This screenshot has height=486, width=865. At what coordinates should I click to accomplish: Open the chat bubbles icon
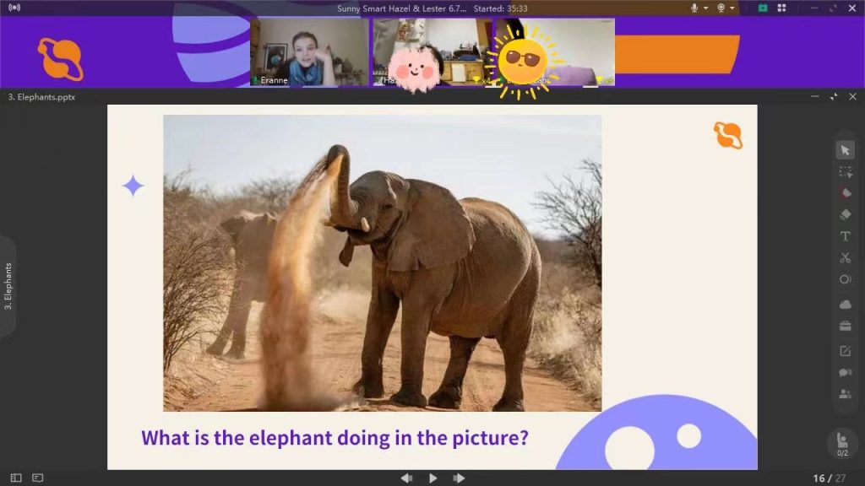tap(845, 372)
